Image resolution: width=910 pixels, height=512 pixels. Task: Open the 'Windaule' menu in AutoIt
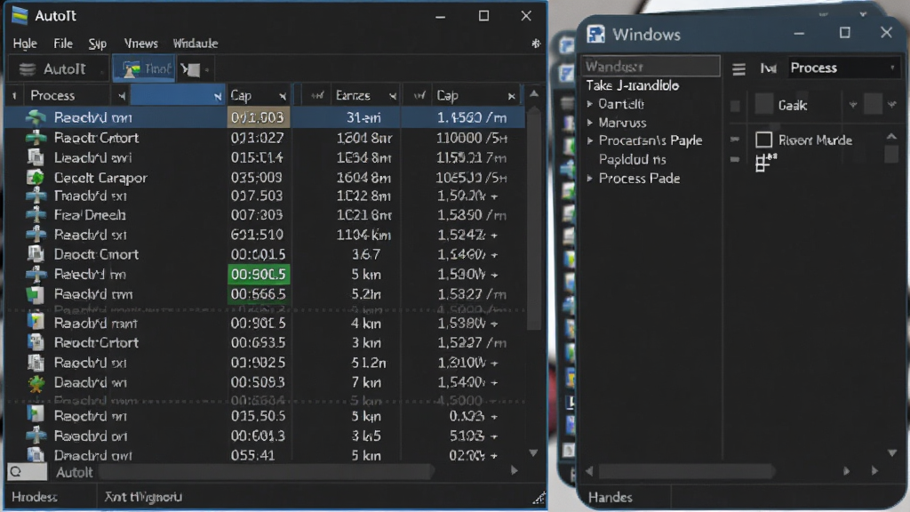pyautogui.click(x=196, y=44)
